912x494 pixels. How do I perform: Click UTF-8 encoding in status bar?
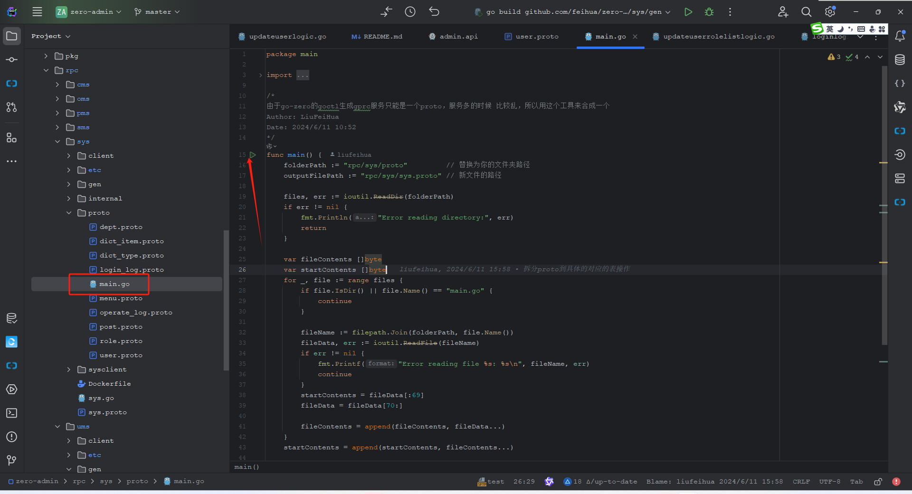tap(829, 482)
